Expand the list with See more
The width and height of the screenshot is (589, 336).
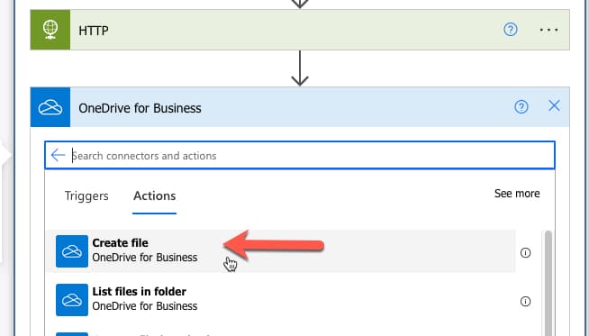(517, 194)
